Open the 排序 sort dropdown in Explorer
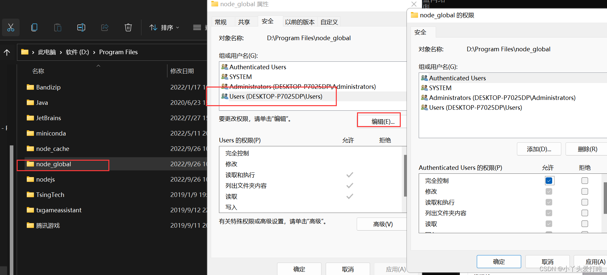This screenshot has height=275, width=607. point(164,27)
